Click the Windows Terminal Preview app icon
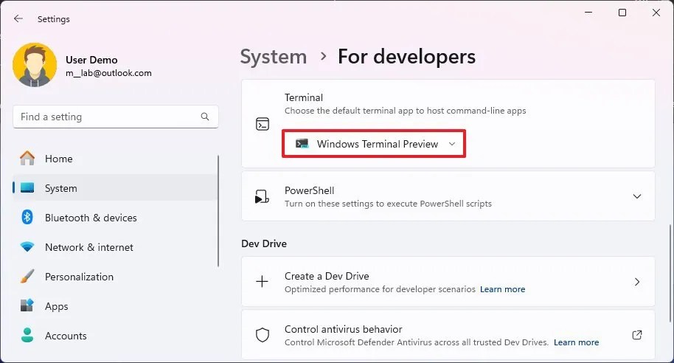Screen dimensions: 674x363 click(x=302, y=144)
